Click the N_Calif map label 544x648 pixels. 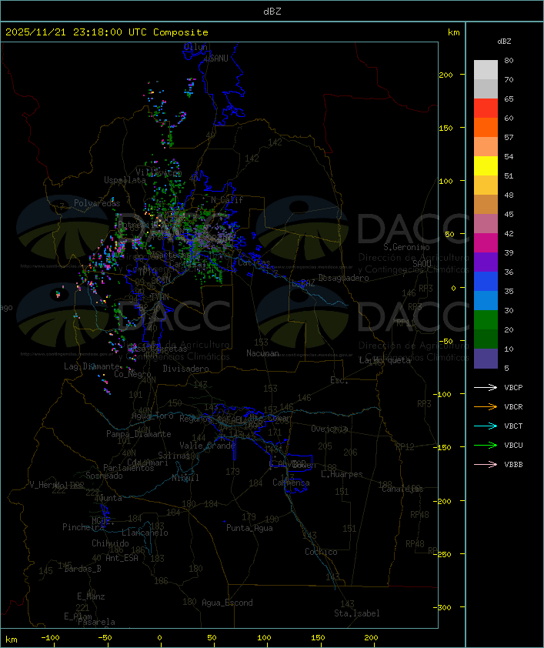pos(227,200)
